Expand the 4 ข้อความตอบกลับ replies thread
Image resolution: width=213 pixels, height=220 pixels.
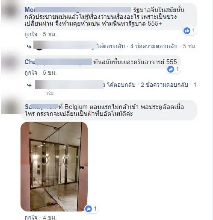[x=154, y=46]
